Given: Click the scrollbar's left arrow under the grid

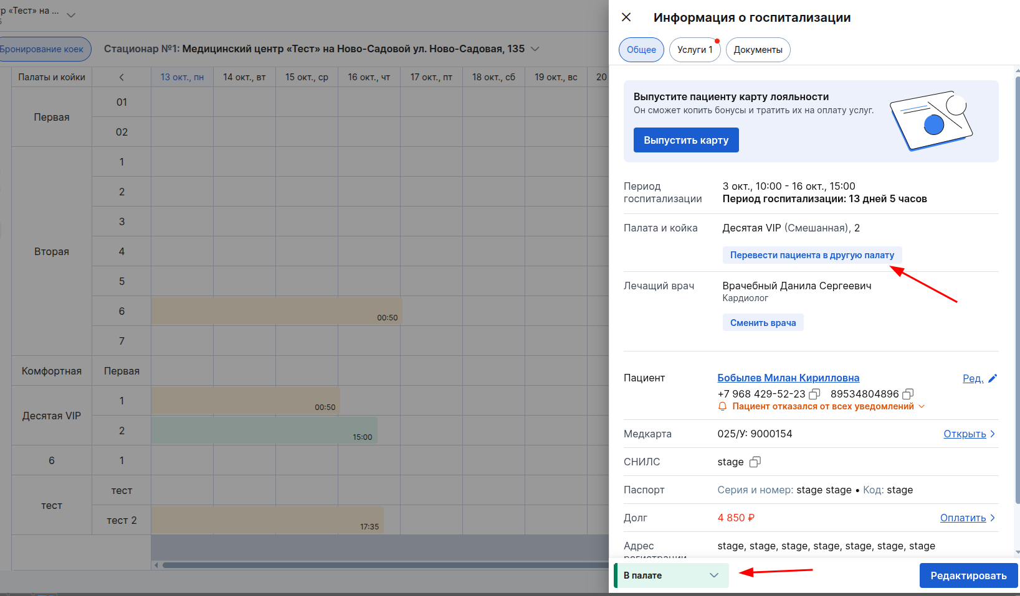Looking at the screenshot, I should tap(156, 565).
